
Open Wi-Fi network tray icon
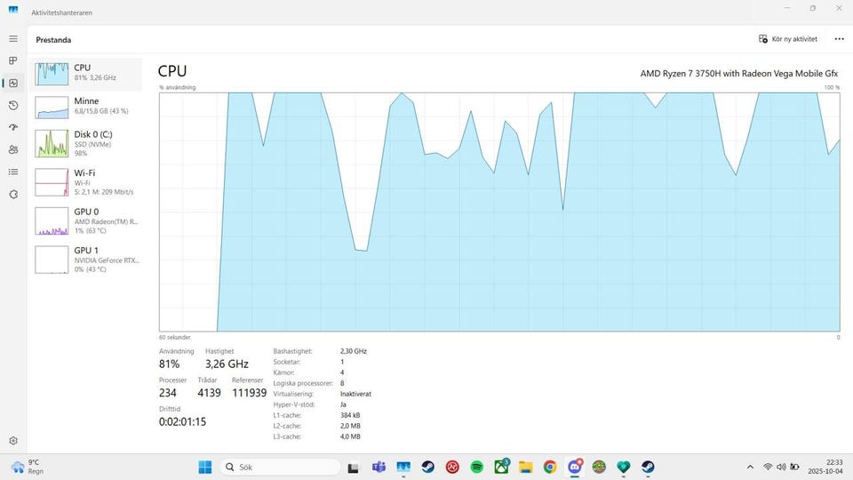click(768, 467)
